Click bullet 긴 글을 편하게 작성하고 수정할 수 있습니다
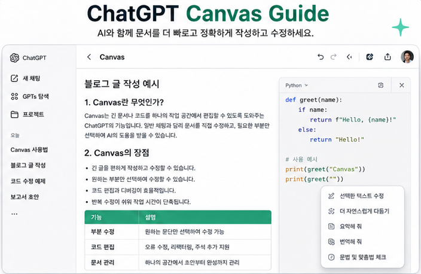Viewport: 421px width, 274px height. pos(144,168)
